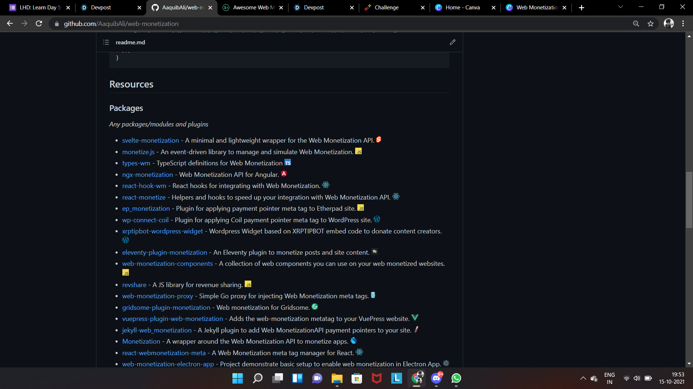Expand the tab search dropdown arrow
Image resolution: width=693 pixels, height=389 pixels.
(x=620, y=7)
